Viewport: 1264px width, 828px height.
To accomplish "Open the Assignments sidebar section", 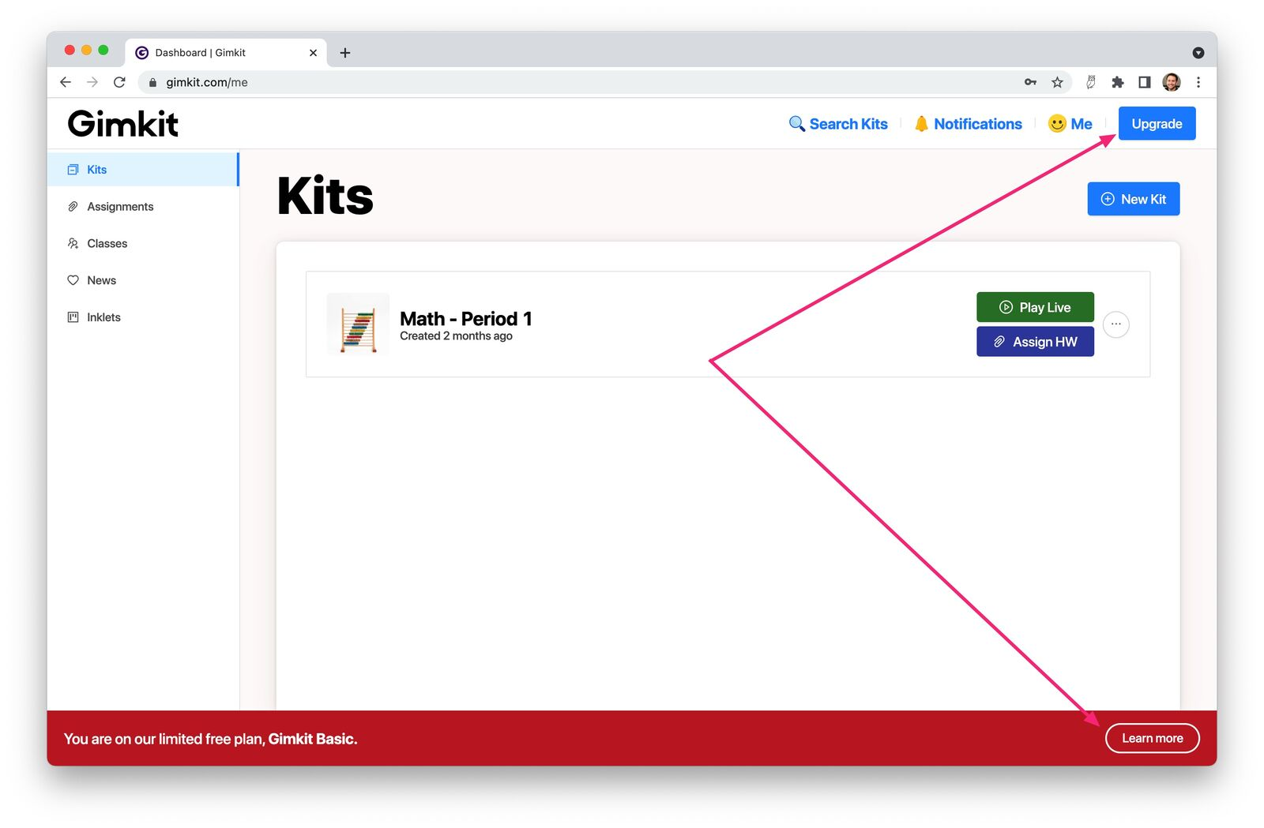I will click(142, 207).
